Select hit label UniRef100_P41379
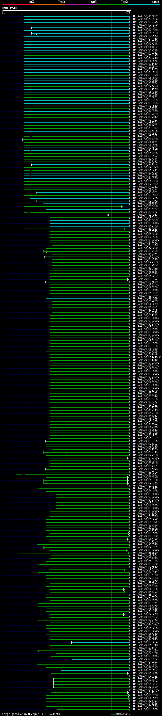This screenshot has height=716, width=162. pos(145,30)
